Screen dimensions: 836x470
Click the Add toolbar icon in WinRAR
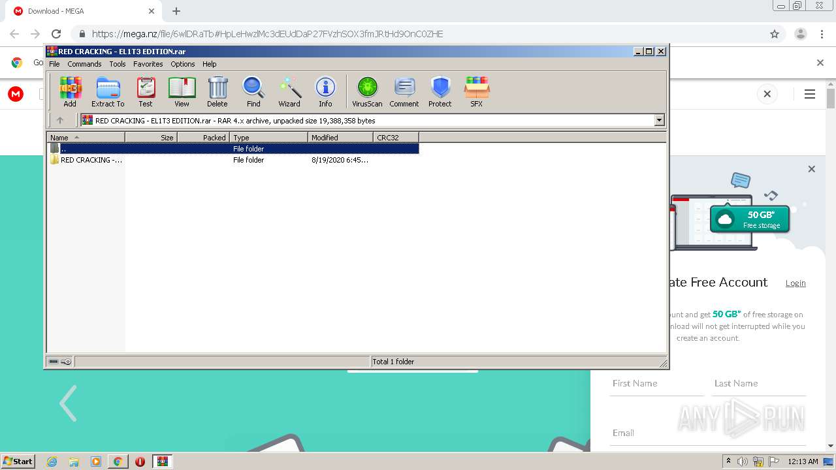click(x=70, y=91)
